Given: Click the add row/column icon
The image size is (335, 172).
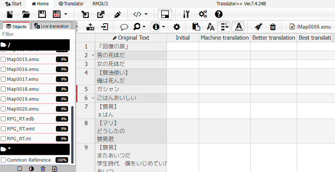Looking at the screenshot, I should pyautogui.click(x=90, y=27).
